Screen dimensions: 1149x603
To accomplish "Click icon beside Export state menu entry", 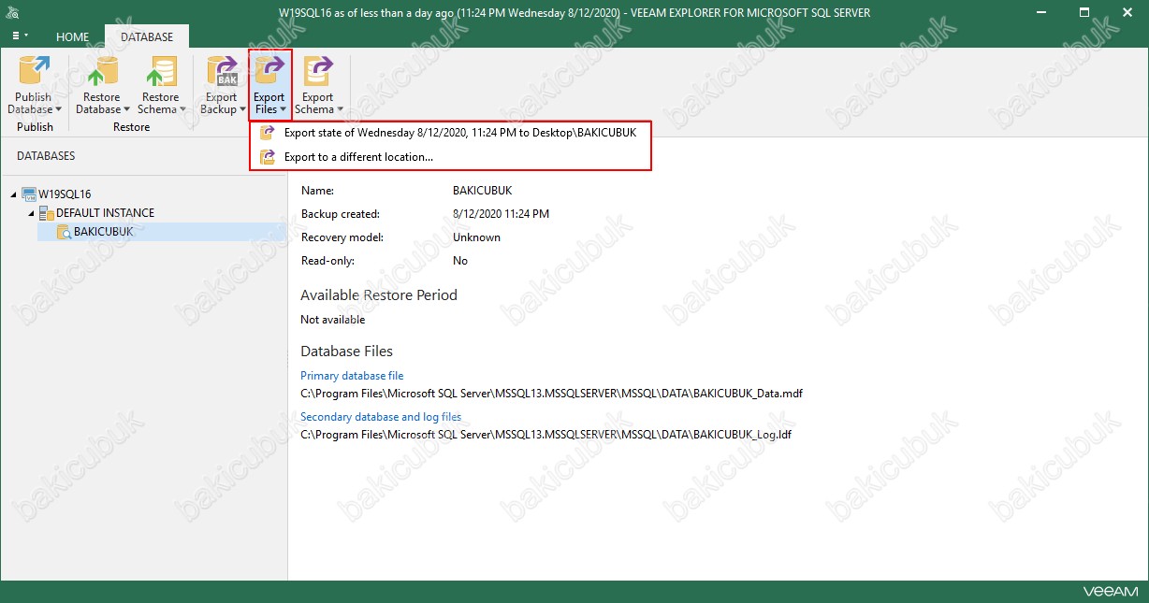I will coord(268,133).
